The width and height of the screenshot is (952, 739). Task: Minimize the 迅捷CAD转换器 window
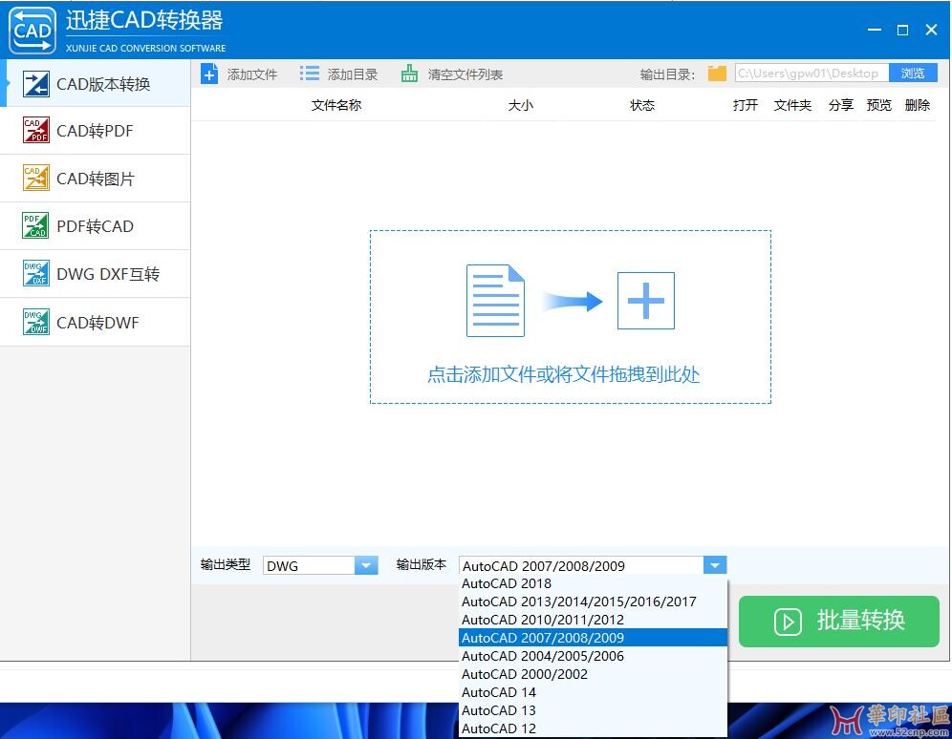875,30
